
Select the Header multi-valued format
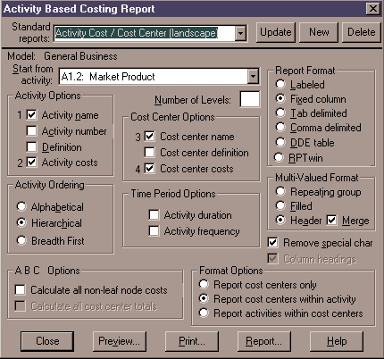pyautogui.click(x=280, y=221)
